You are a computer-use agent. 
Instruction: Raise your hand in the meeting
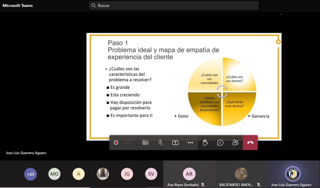pyautogui.click(x=205, y=142)
